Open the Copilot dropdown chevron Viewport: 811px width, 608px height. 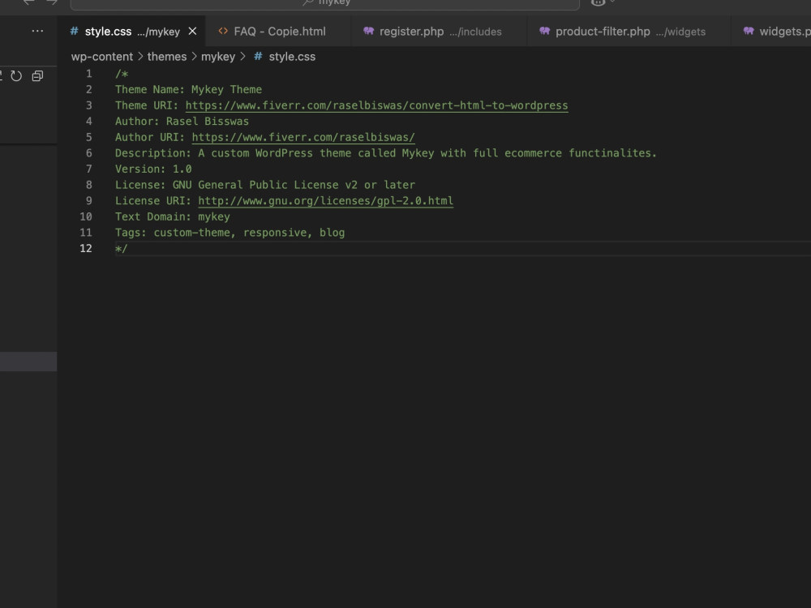click(x=612, y=2)
